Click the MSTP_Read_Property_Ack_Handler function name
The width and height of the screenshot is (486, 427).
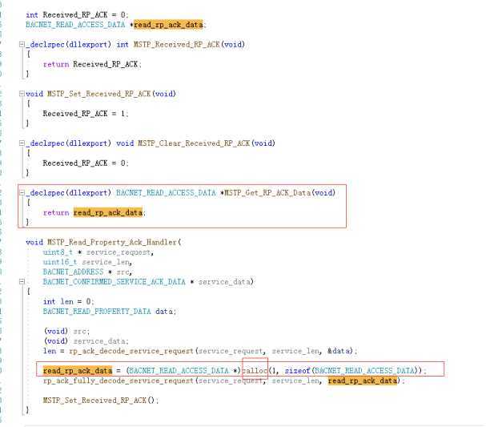112,242
